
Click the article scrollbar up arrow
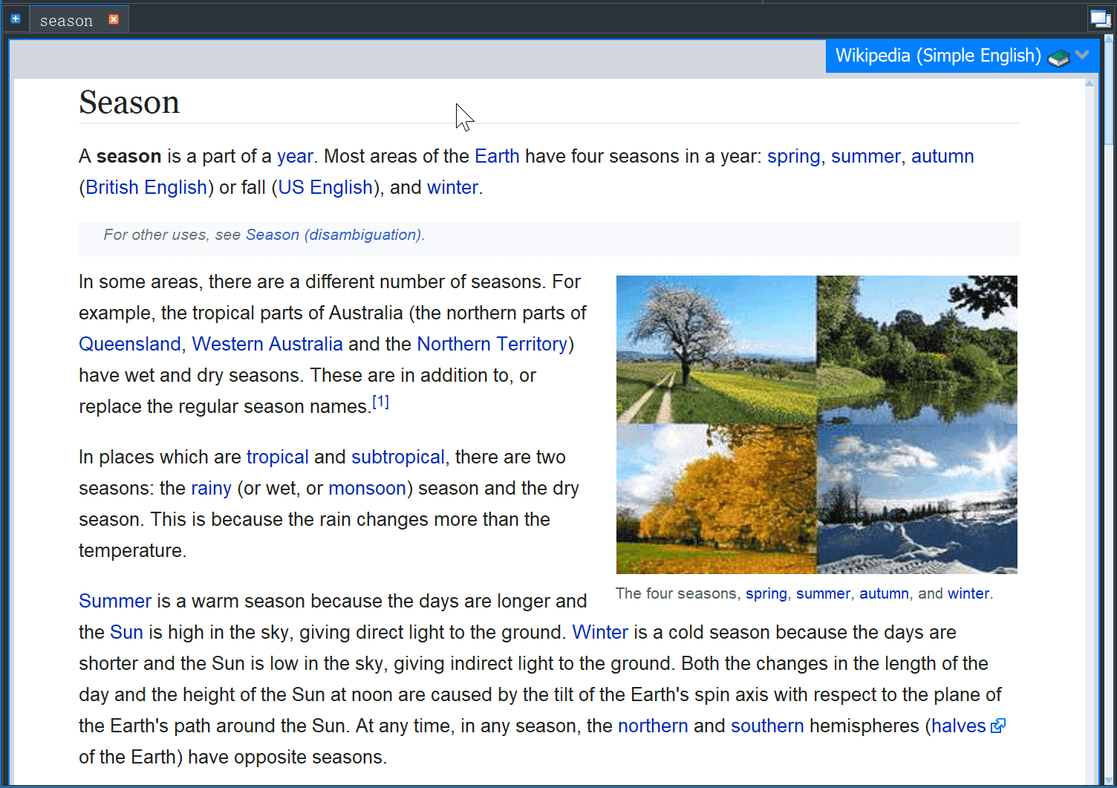1089,83
